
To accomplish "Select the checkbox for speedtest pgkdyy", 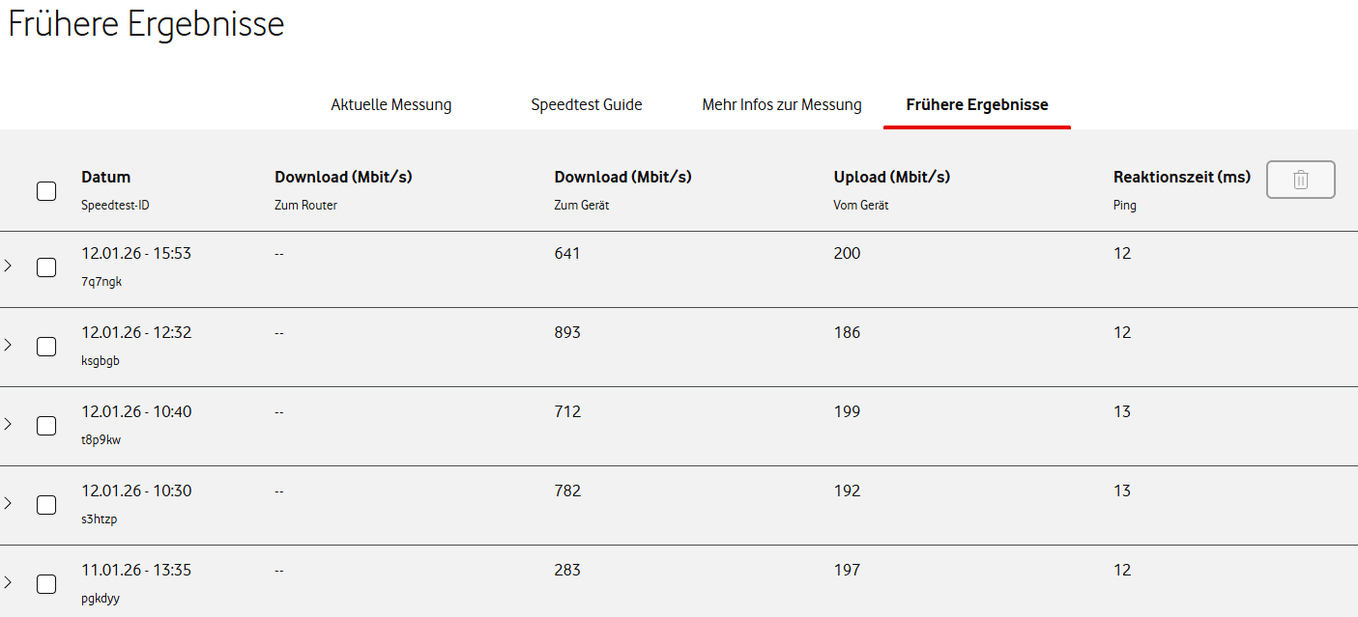I will (46, 584).
